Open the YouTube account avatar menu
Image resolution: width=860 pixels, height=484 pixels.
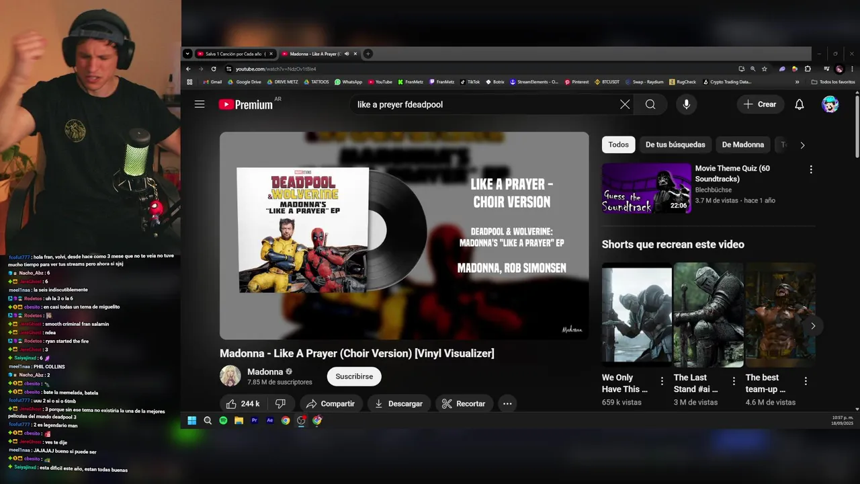[x=830, y=104]
